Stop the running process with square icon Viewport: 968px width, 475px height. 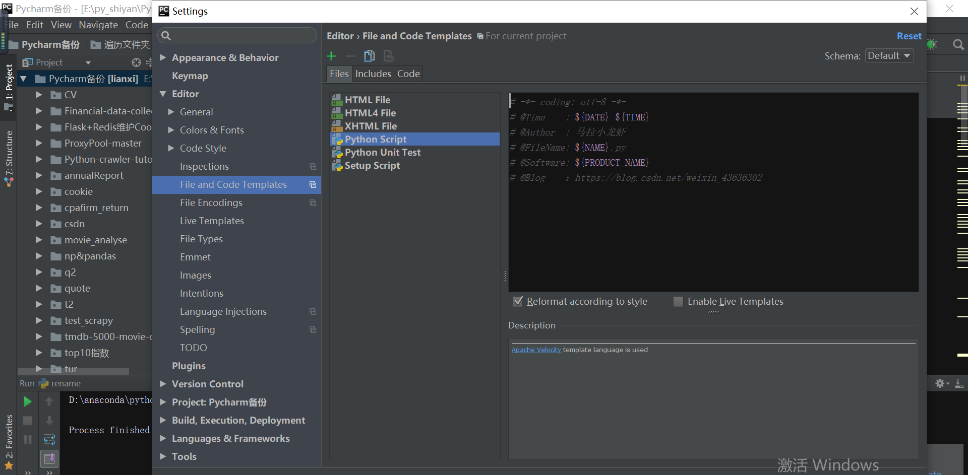pos(27,421)
